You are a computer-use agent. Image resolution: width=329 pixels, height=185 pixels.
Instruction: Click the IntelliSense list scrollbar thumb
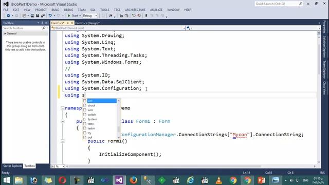coord(119,129)
